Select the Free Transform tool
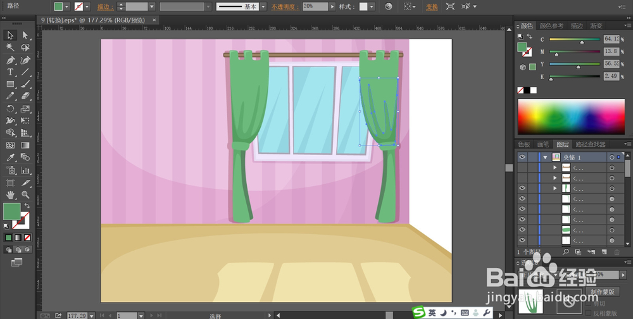 point(25,121)
